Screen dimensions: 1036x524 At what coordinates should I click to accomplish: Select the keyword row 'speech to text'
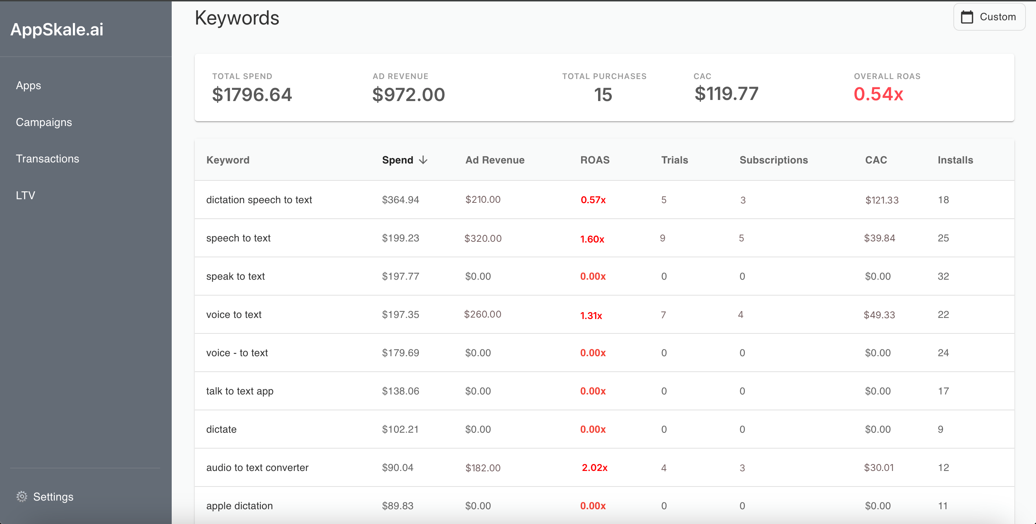tap(238, 238)
